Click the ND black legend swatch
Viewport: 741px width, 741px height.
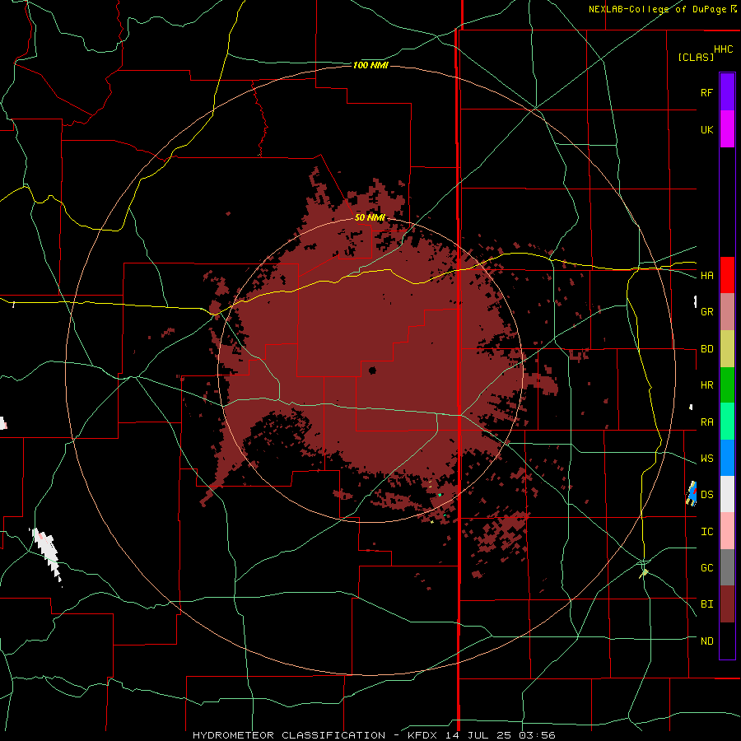click(727, 641)
